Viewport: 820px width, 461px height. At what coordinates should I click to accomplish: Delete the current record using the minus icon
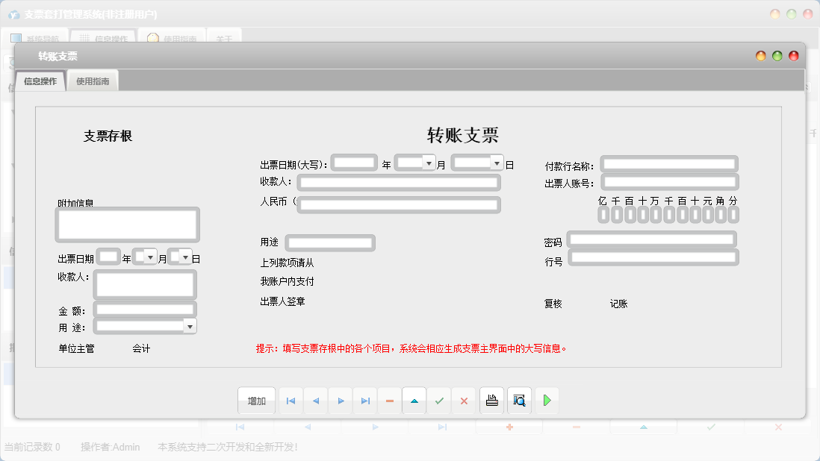pyautogui.click(x=389, y=401)
